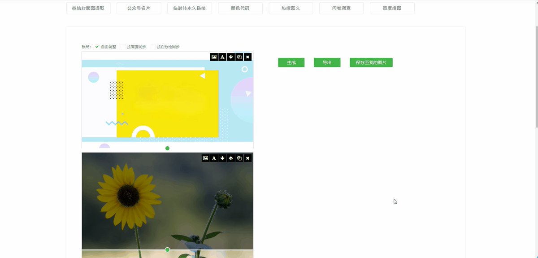The image size is (538, 258).
Task: Copy icon on yellow banner block
Action: pos(239,57)
